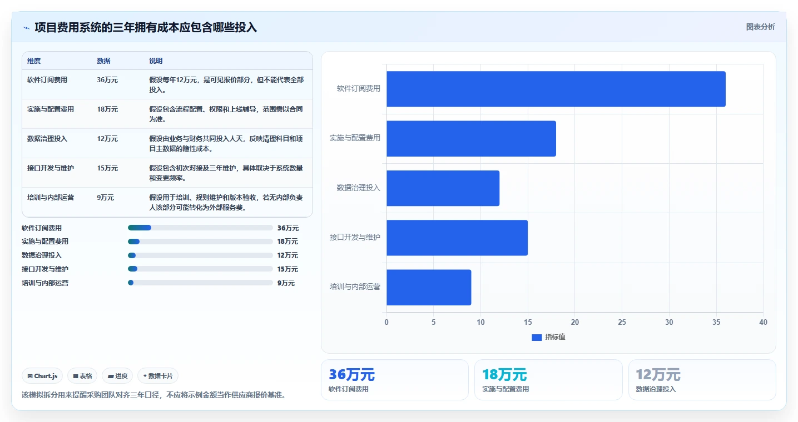This screenshot has height=422, width=798.
Task: Click the 软件订阅费用 table row label
Action: click(47, 80)
